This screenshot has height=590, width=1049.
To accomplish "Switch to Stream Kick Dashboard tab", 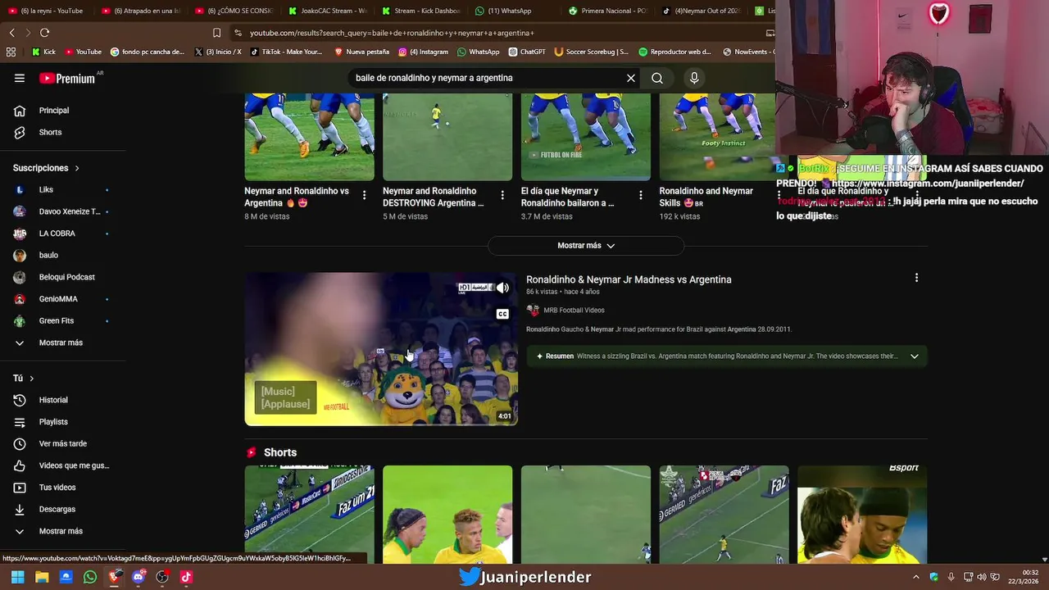I will pyautogui.click(x=421, y=11).
